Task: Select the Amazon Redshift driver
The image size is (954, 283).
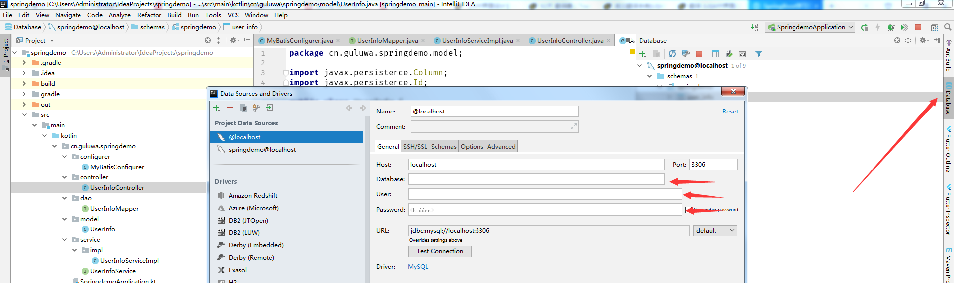Action: tap(253, 196)
